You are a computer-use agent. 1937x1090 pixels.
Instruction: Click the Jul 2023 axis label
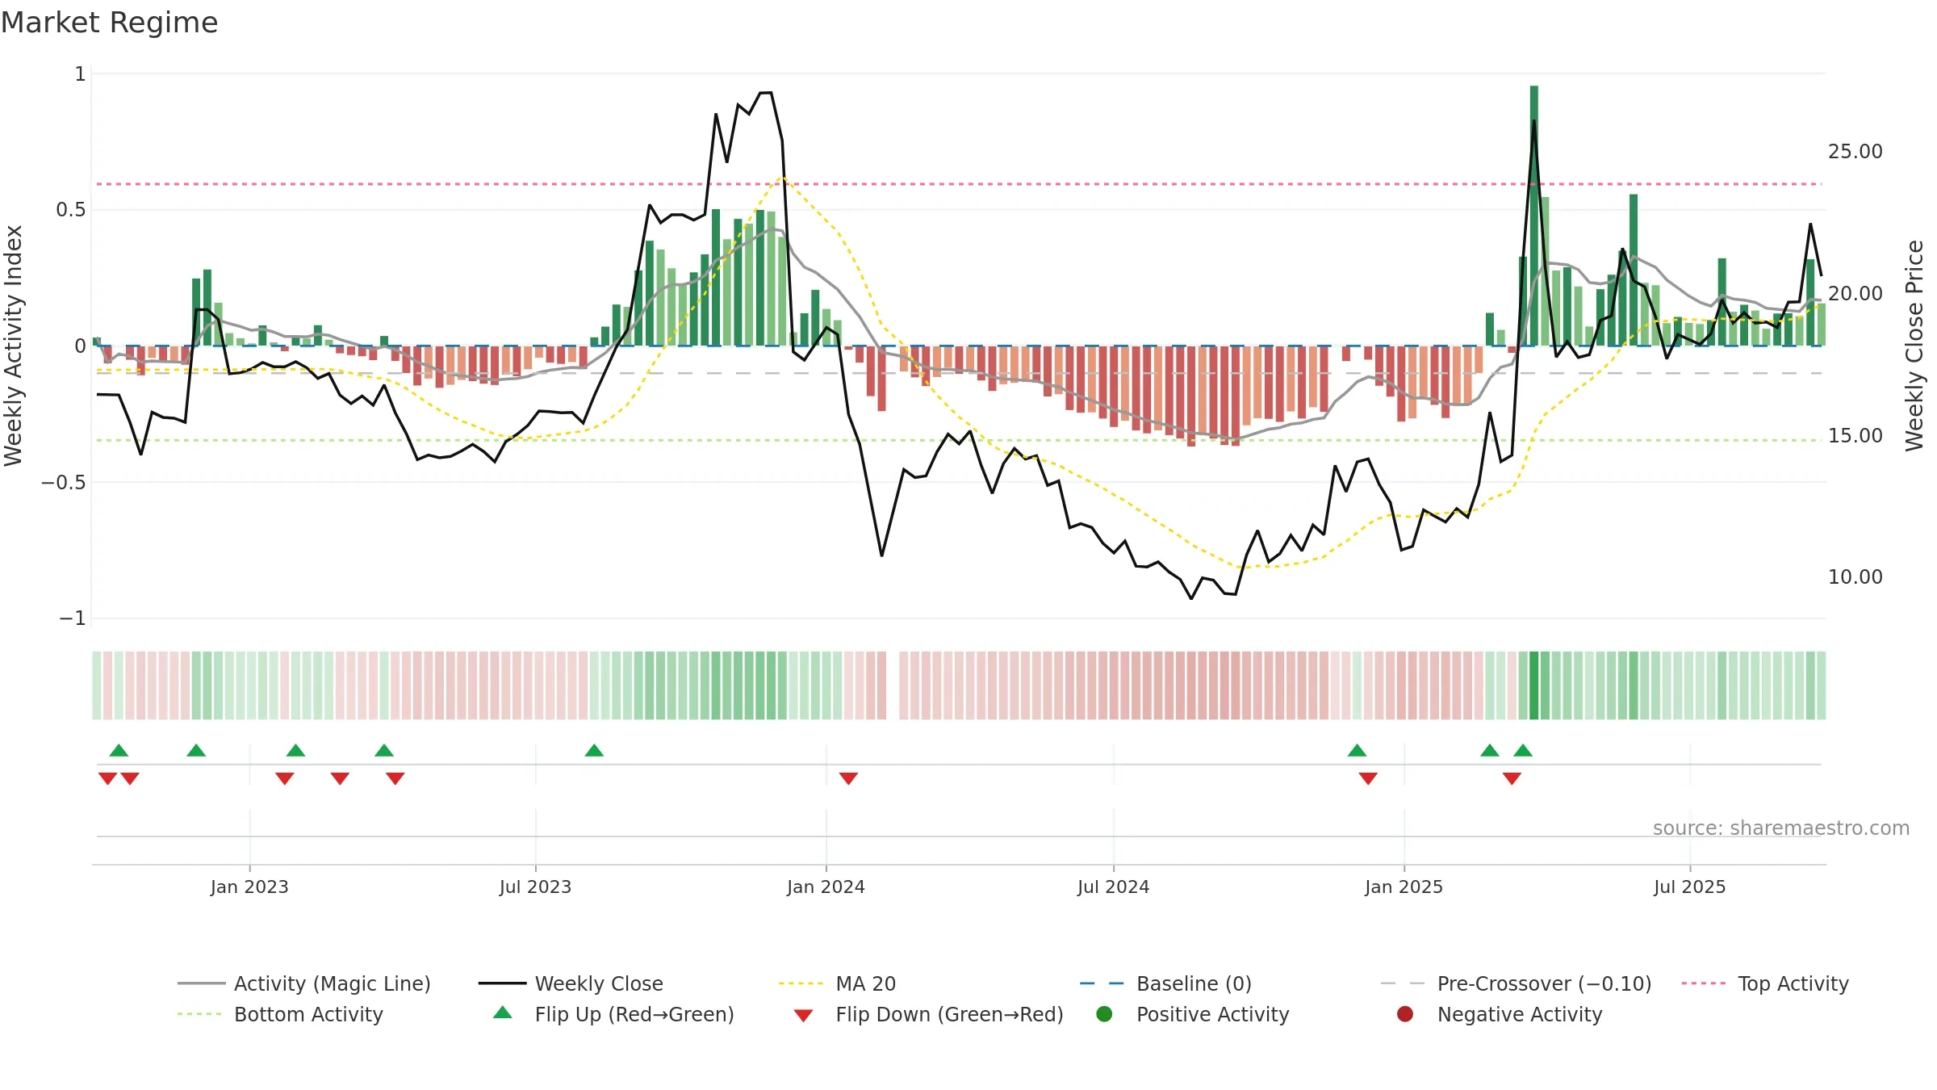535,887
